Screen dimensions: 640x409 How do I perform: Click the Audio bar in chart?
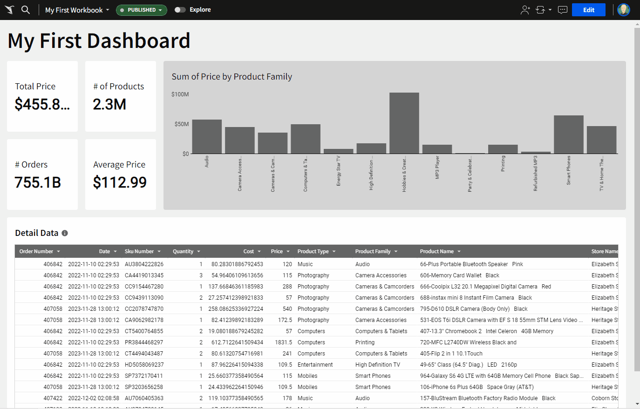207,137
